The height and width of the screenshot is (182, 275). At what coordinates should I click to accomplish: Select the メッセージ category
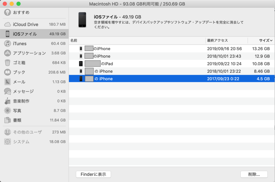point(34,91)
